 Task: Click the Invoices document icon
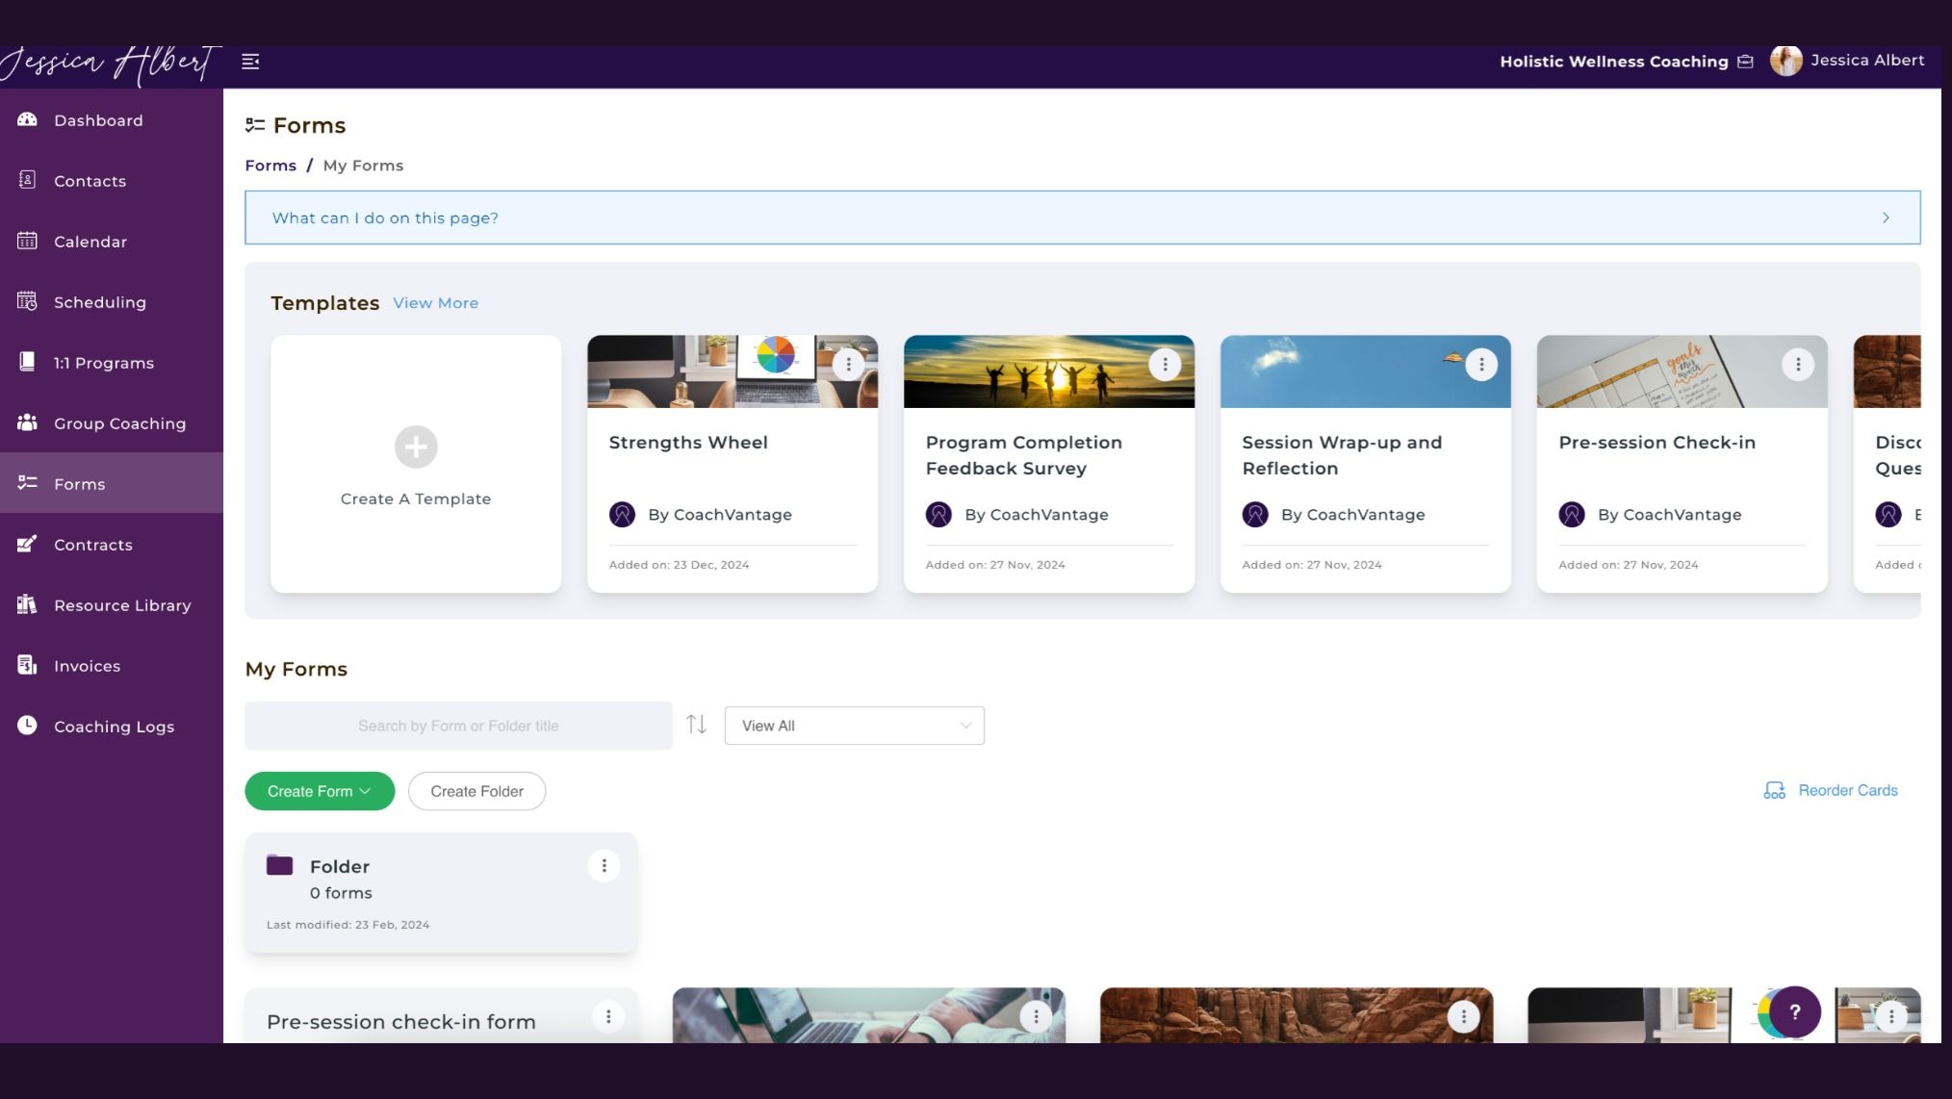27,665
